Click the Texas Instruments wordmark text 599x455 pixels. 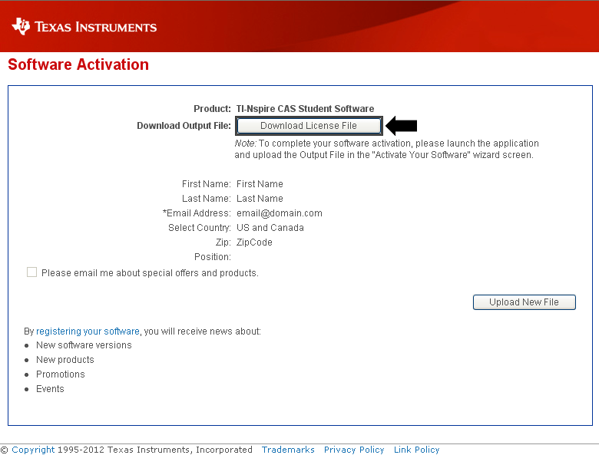pos(95,27)
